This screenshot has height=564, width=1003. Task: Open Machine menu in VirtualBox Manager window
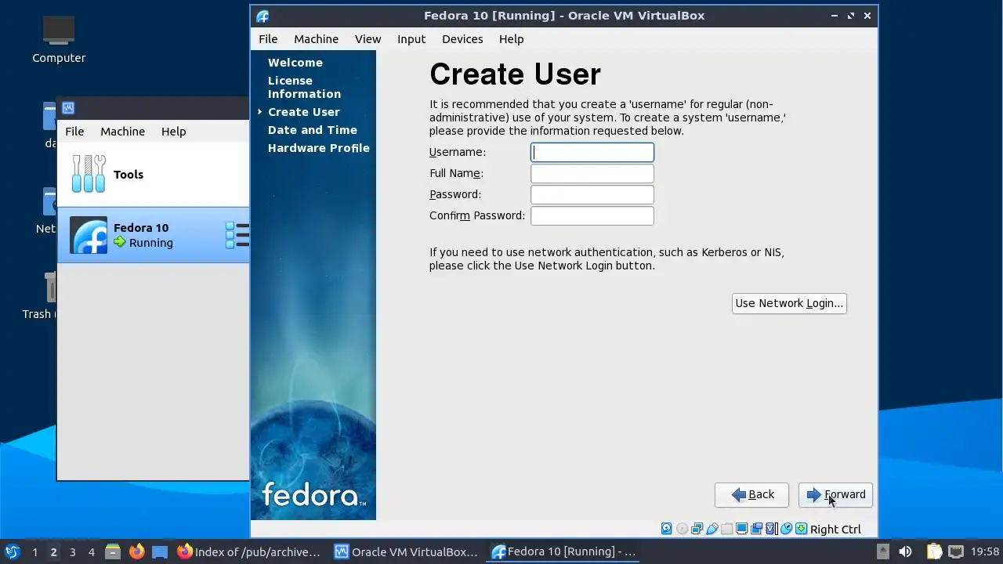tap(122, 132)
